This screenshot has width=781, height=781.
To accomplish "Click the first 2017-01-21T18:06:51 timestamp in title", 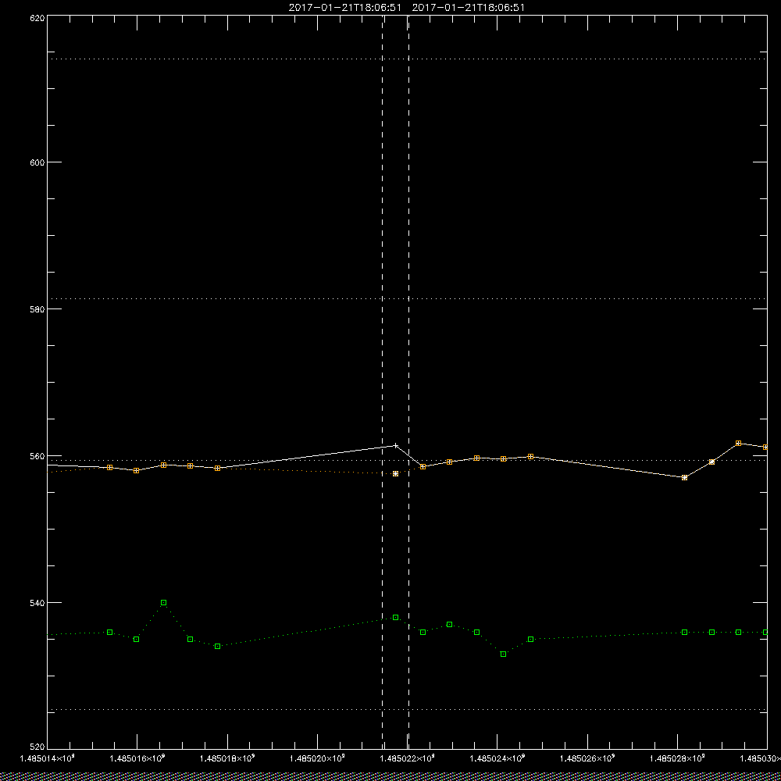I will click(x=344, y=8).
